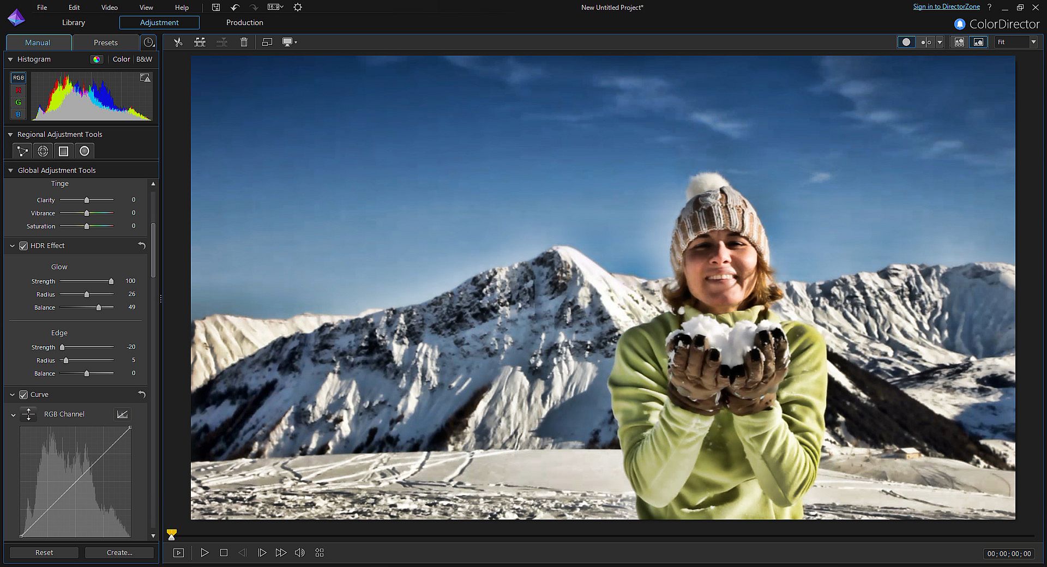Select the polygon selection mask tool
Image resolution: width=1047 pixels, height=567 pixels.
pyautogui.click(x=22, y=151)
